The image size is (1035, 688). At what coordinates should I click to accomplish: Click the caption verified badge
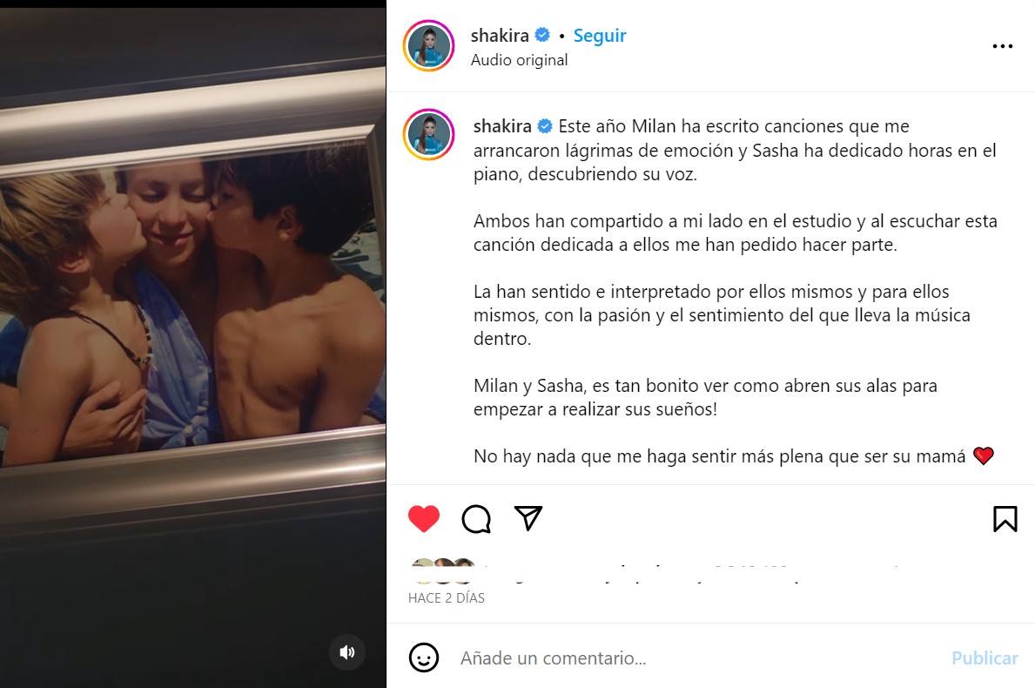coord(545,125)
